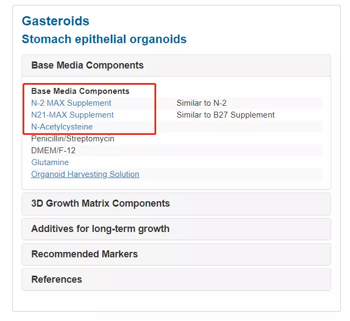The width and height of the screenshot is (350, 321).
Task: Select the DMEM/F-12 table entry
Action: pos(53,151)
